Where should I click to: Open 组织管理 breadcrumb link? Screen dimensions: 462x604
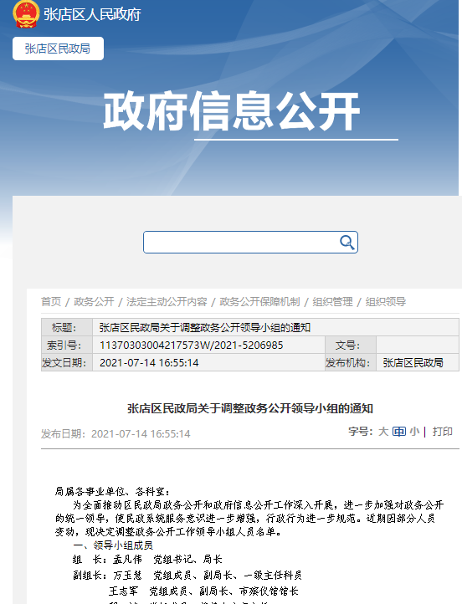pyautogui.click(x=332, y=302)
